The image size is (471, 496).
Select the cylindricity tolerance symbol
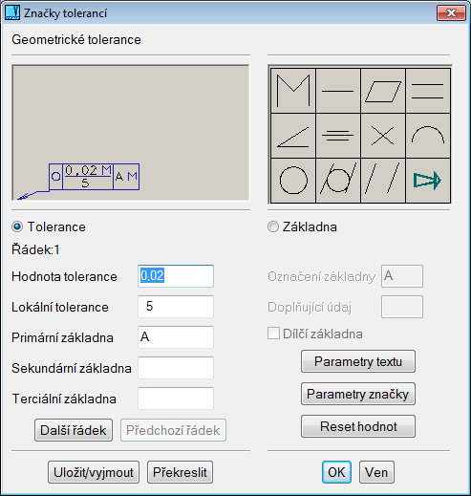pyautogui.click(x=338, y=181)
